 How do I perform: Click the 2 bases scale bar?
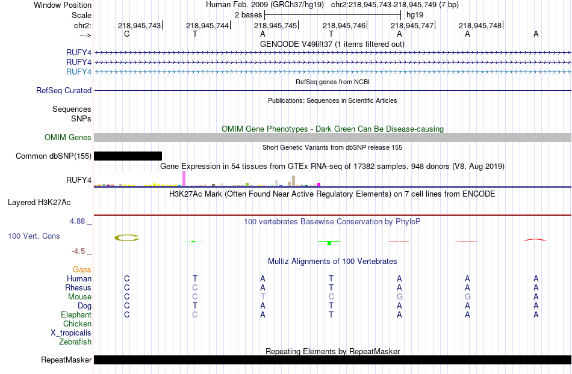333,15
